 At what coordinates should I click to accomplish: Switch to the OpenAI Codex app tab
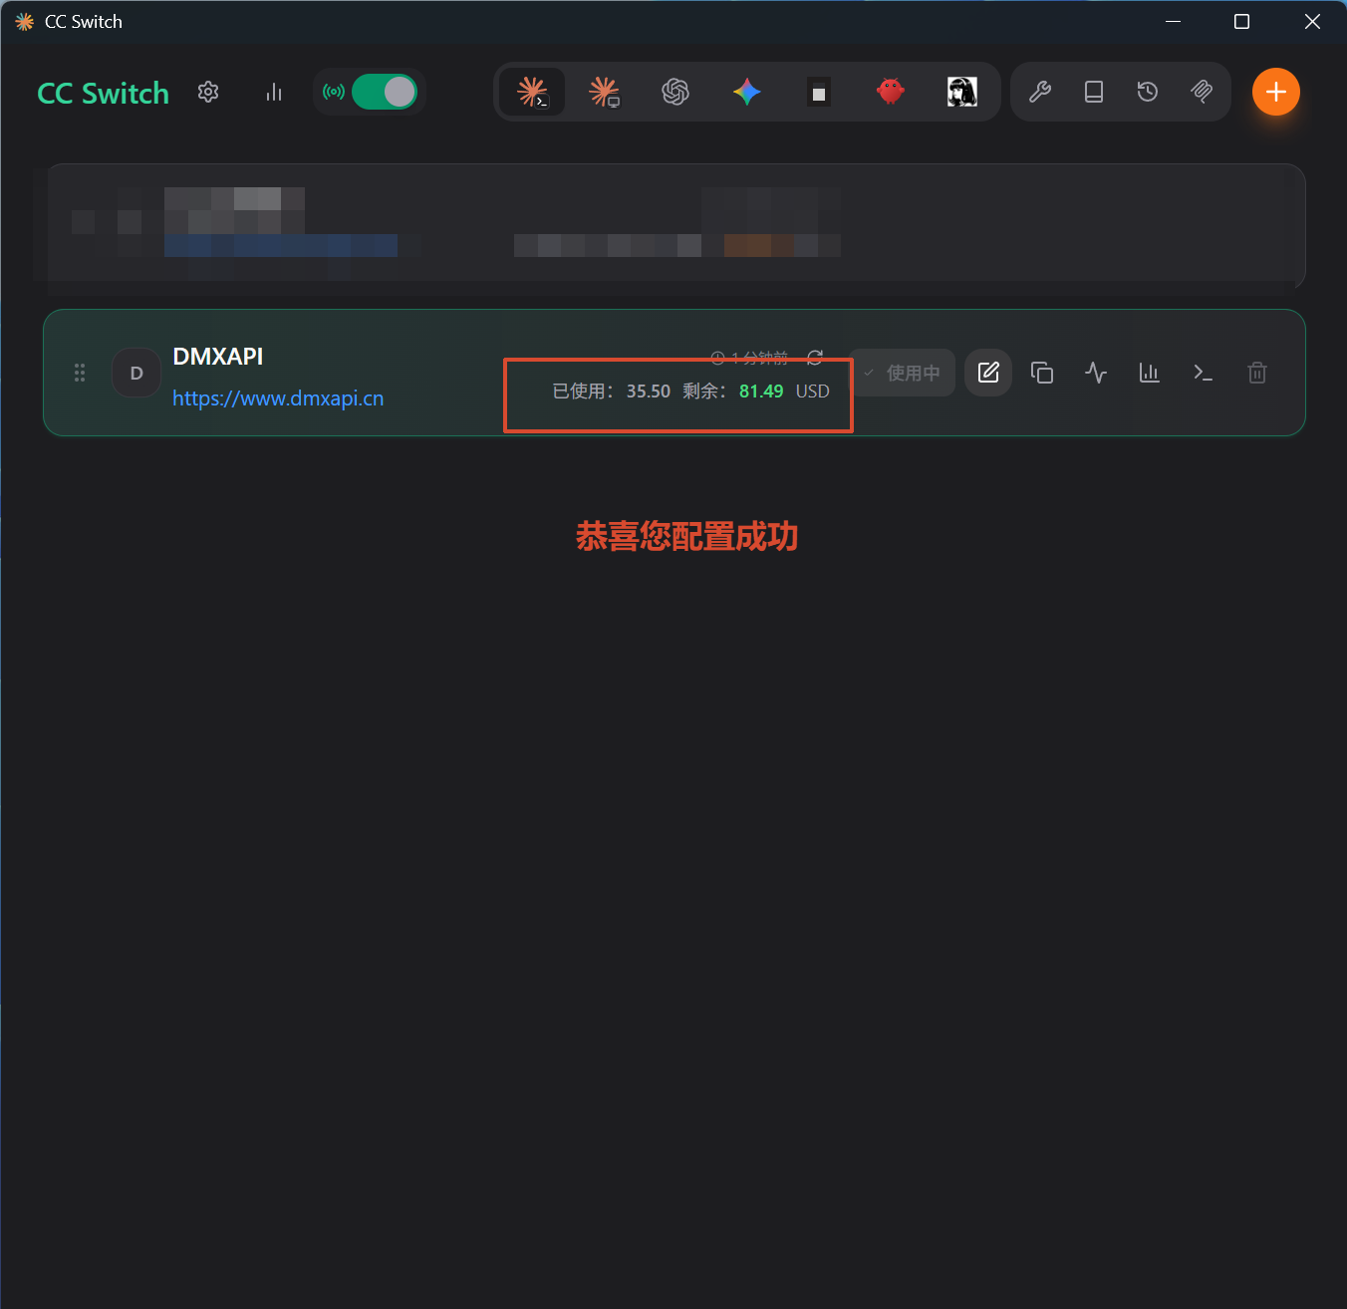[675, 92]
